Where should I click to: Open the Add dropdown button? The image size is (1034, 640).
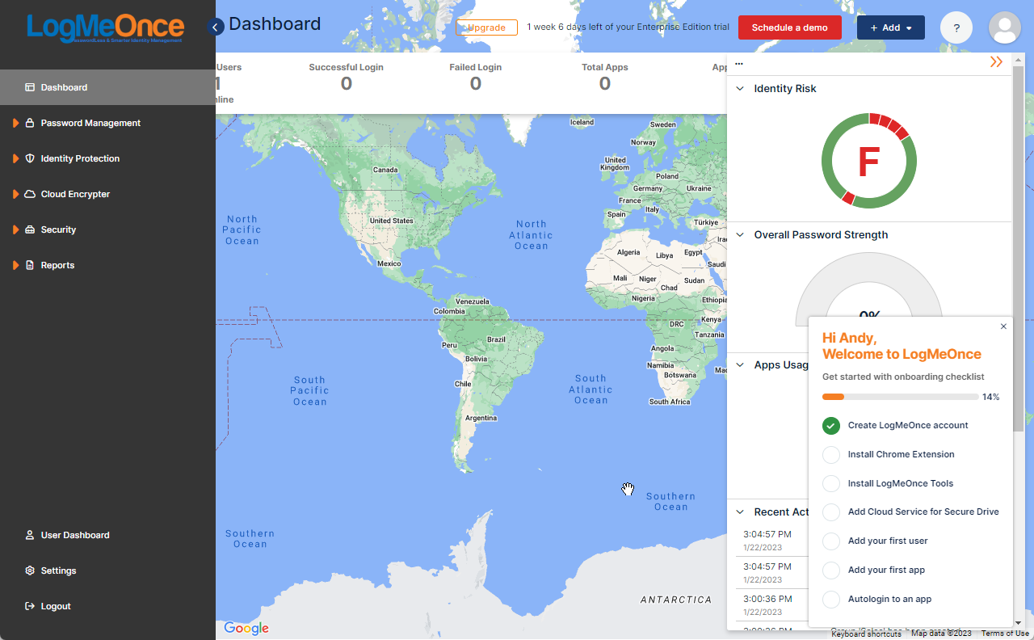(891, 27)
